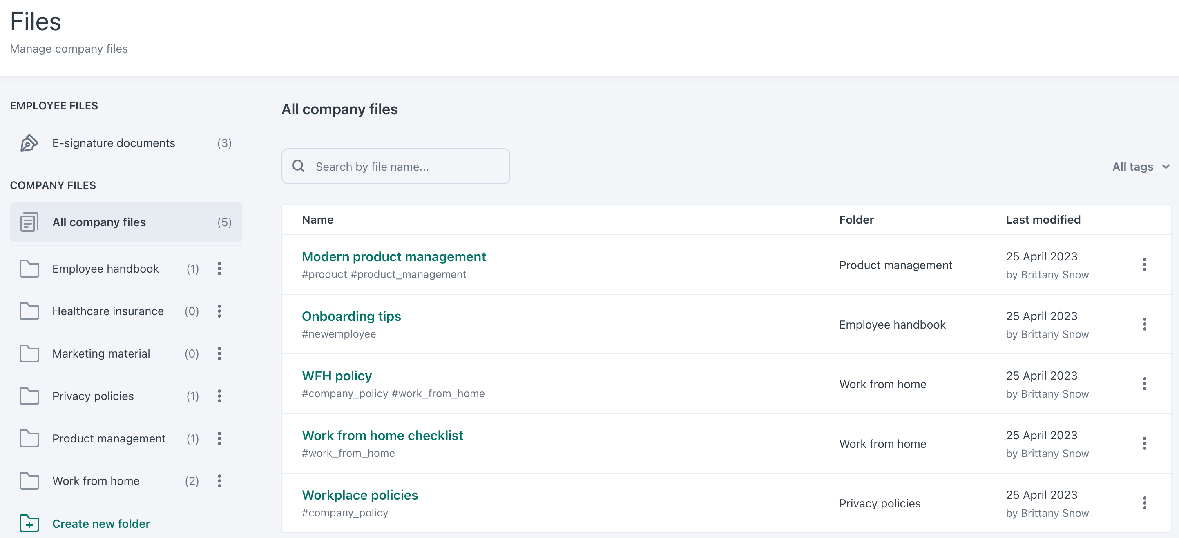Open the All tags dropdown

1141,167
